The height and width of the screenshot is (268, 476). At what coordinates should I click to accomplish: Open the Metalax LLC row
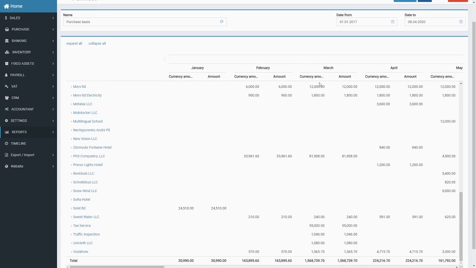(83, 104)
